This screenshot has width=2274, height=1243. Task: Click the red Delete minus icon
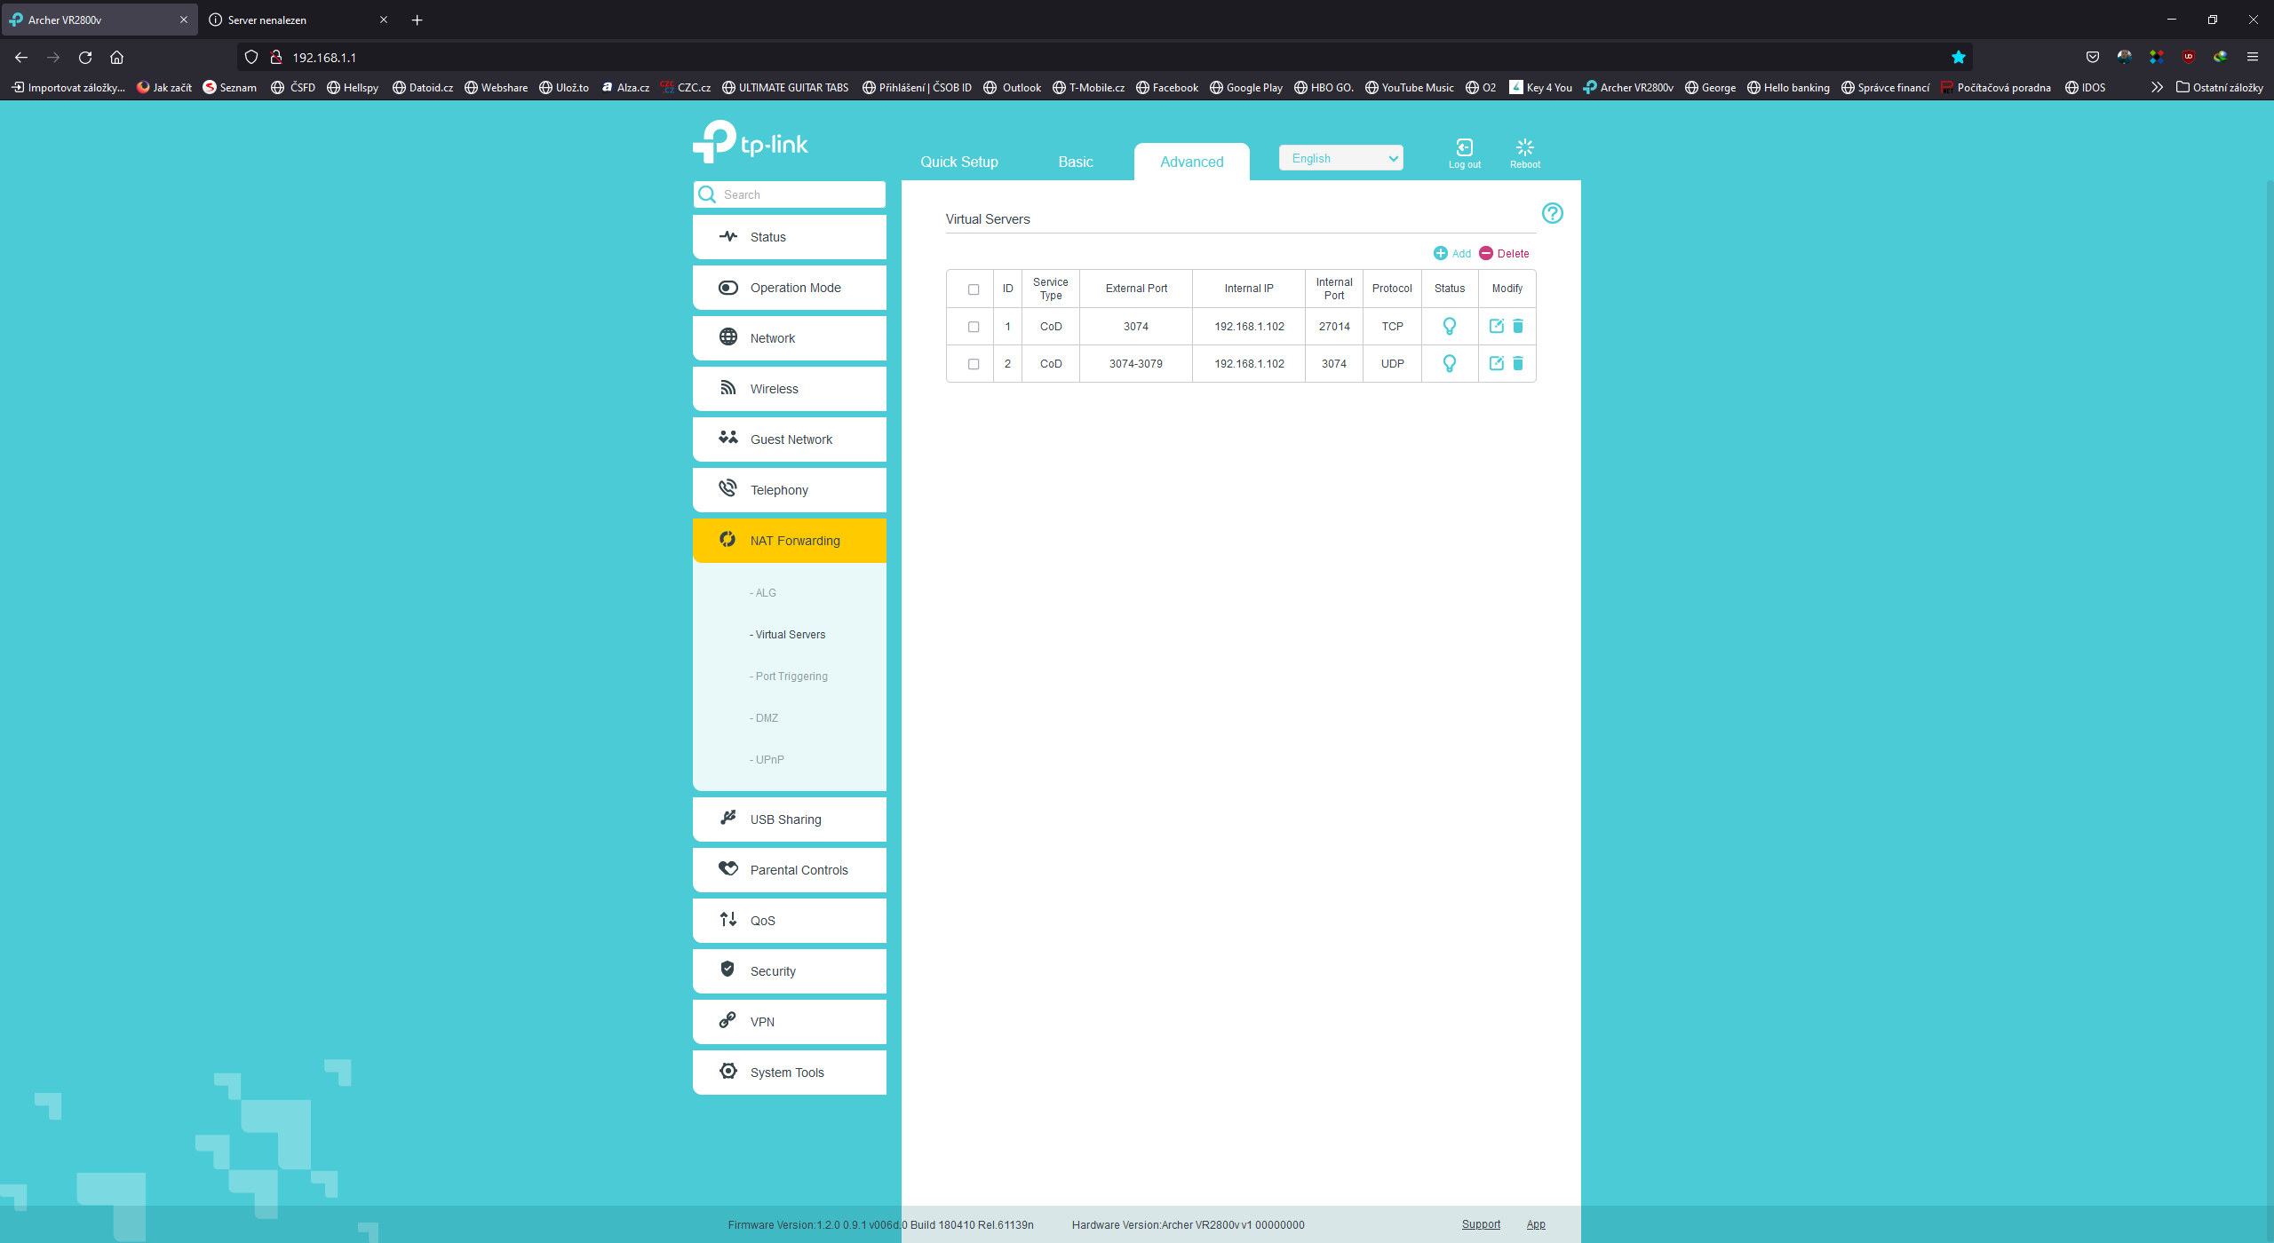pyautogui.click(x=1486, y=254)
